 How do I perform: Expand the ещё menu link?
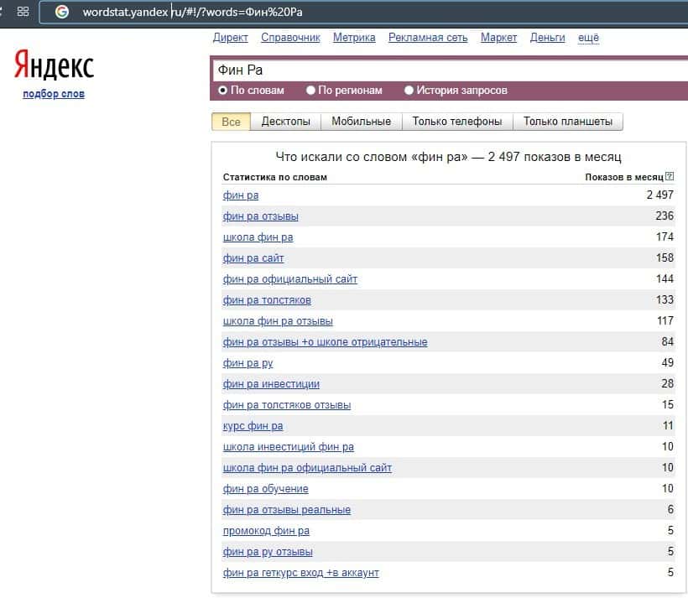pyautogui.click(x=588, y=38)
